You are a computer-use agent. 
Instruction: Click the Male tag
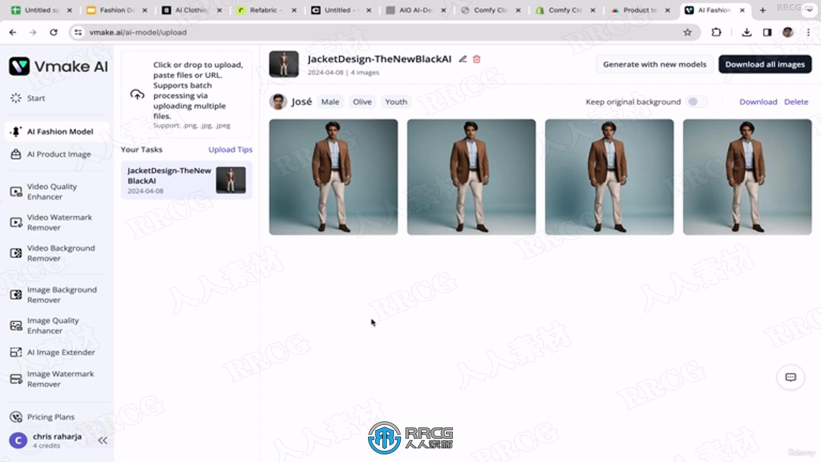(x=330, y=102)
